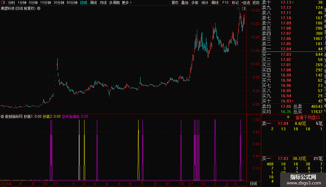This screenshot has width=326, height=187.
Task: Open the 复权 adjustment menu
Action: [175, 3]
